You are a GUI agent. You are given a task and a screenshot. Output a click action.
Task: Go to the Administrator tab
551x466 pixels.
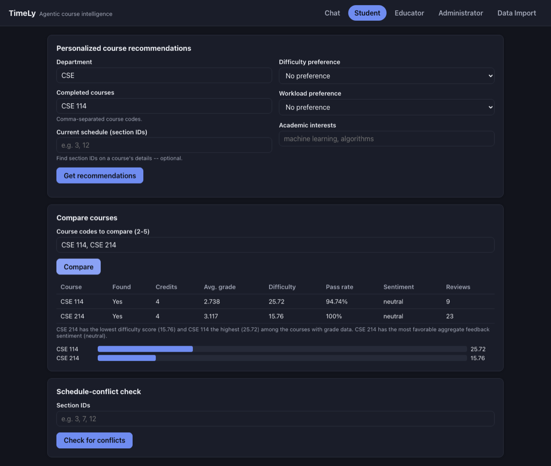point(461,13)
